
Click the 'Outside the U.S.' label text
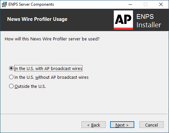point(30,87)
